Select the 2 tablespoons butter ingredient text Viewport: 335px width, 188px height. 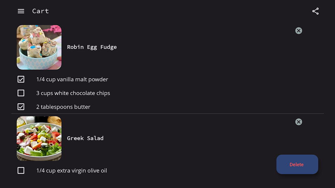tap(63, 107)
